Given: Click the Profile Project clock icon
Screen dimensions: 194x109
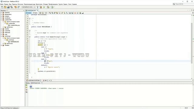Looking at the screenshot, I should coord(52,7).
